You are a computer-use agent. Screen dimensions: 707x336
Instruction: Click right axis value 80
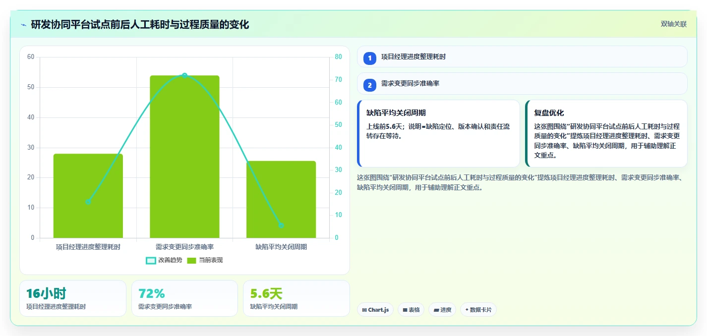click(x=339, y=57)
